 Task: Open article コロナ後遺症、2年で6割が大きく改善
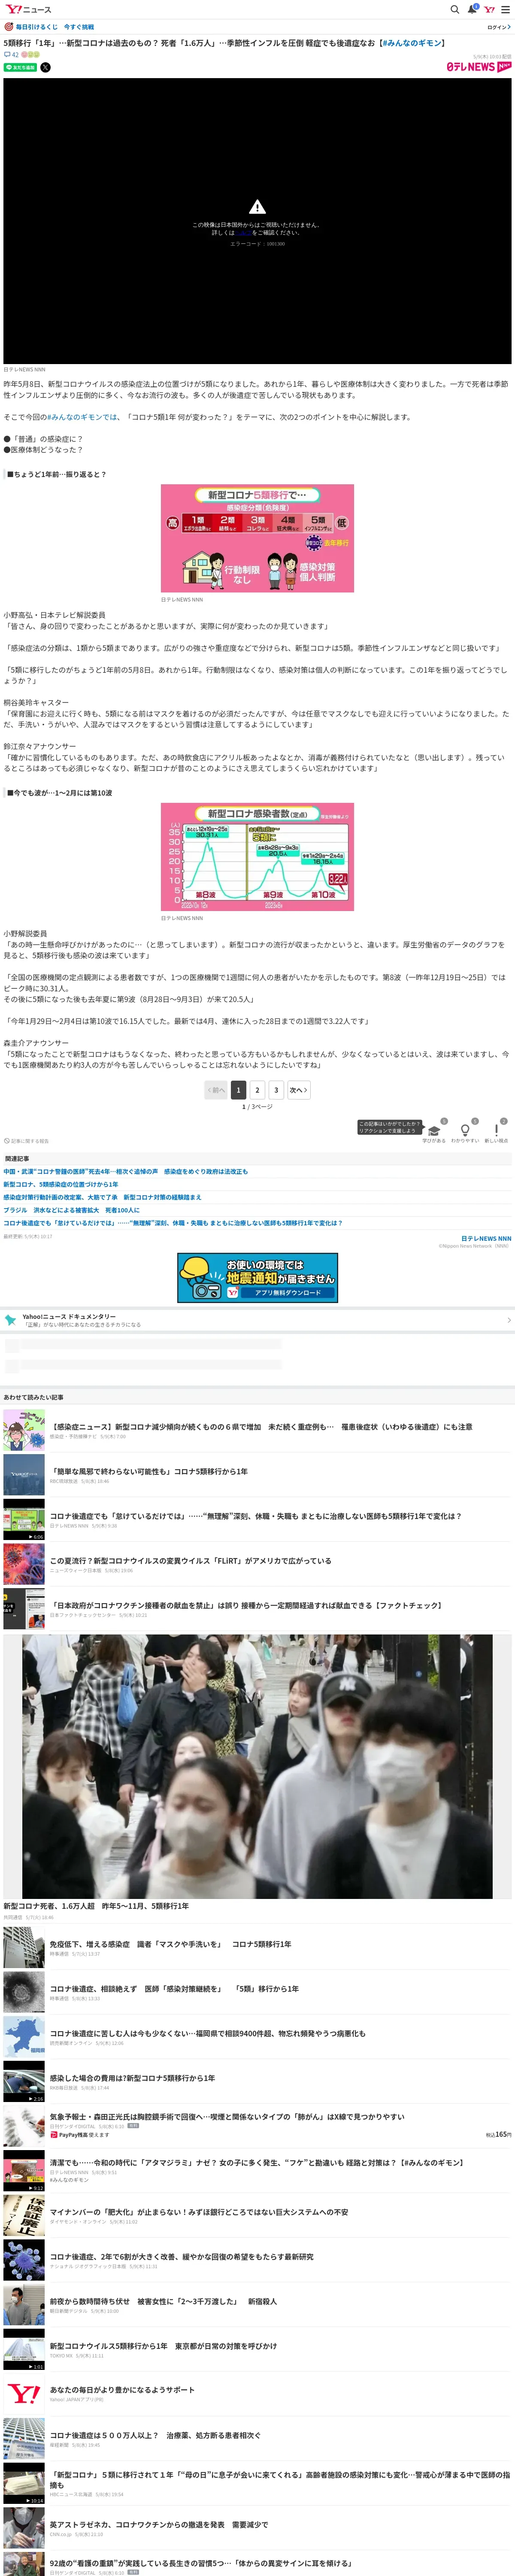coord(182,2257)
